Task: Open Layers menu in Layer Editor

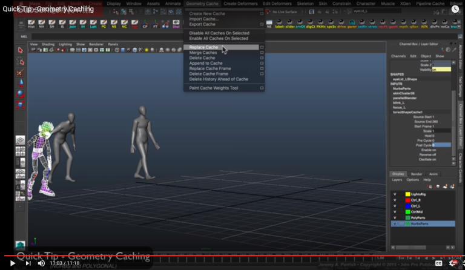Action: tap(397, 180)
